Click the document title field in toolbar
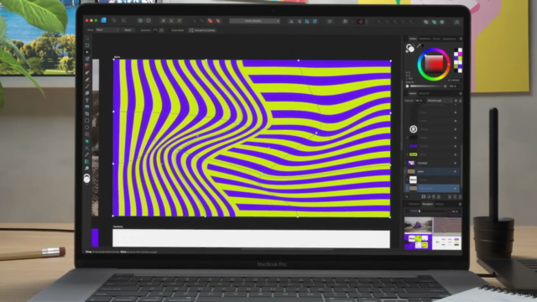The height and width of the screenshot is (302, 537). coord(254,21)
